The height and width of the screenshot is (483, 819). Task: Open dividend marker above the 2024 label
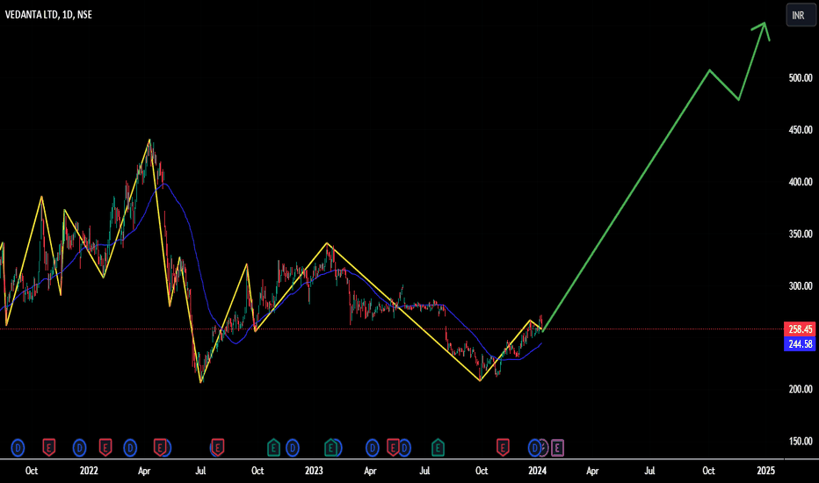[x=534, y=448]
